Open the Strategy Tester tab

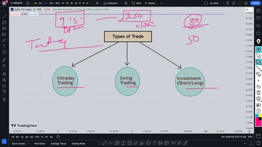(x=58, y=143)
